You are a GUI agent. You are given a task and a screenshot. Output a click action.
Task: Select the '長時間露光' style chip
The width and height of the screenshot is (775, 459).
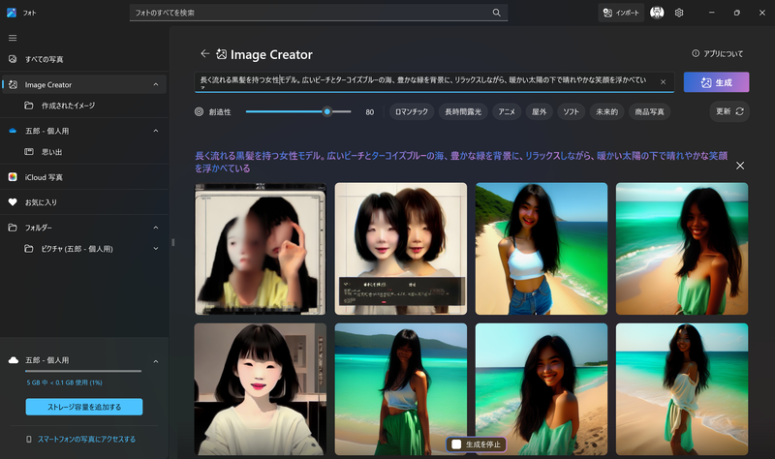click(463, 111)
